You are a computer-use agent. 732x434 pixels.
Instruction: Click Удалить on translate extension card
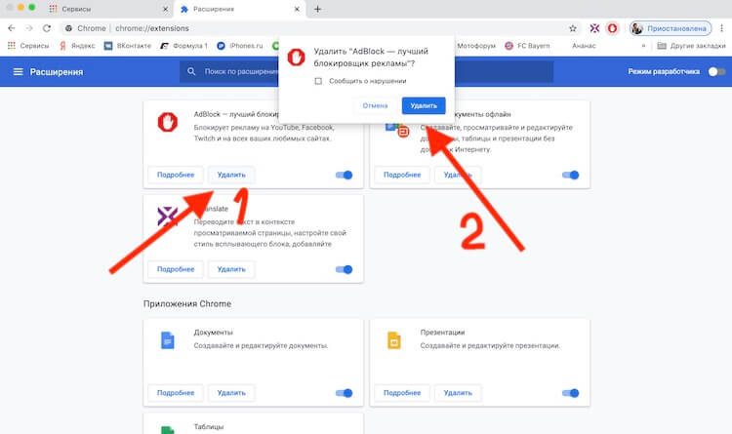[231, 270]
